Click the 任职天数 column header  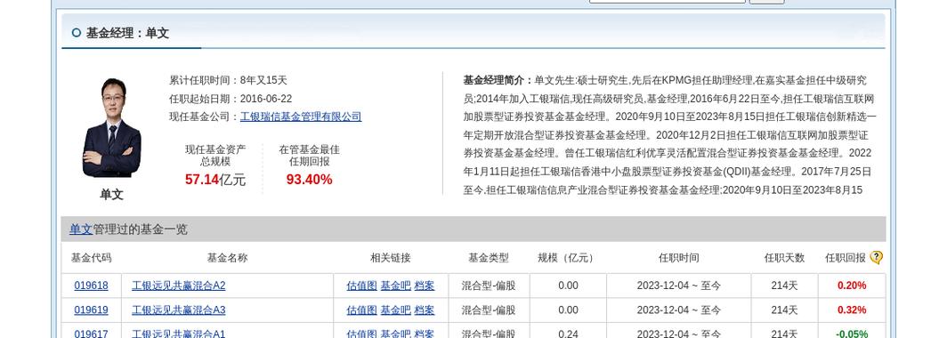click(784, 258)
